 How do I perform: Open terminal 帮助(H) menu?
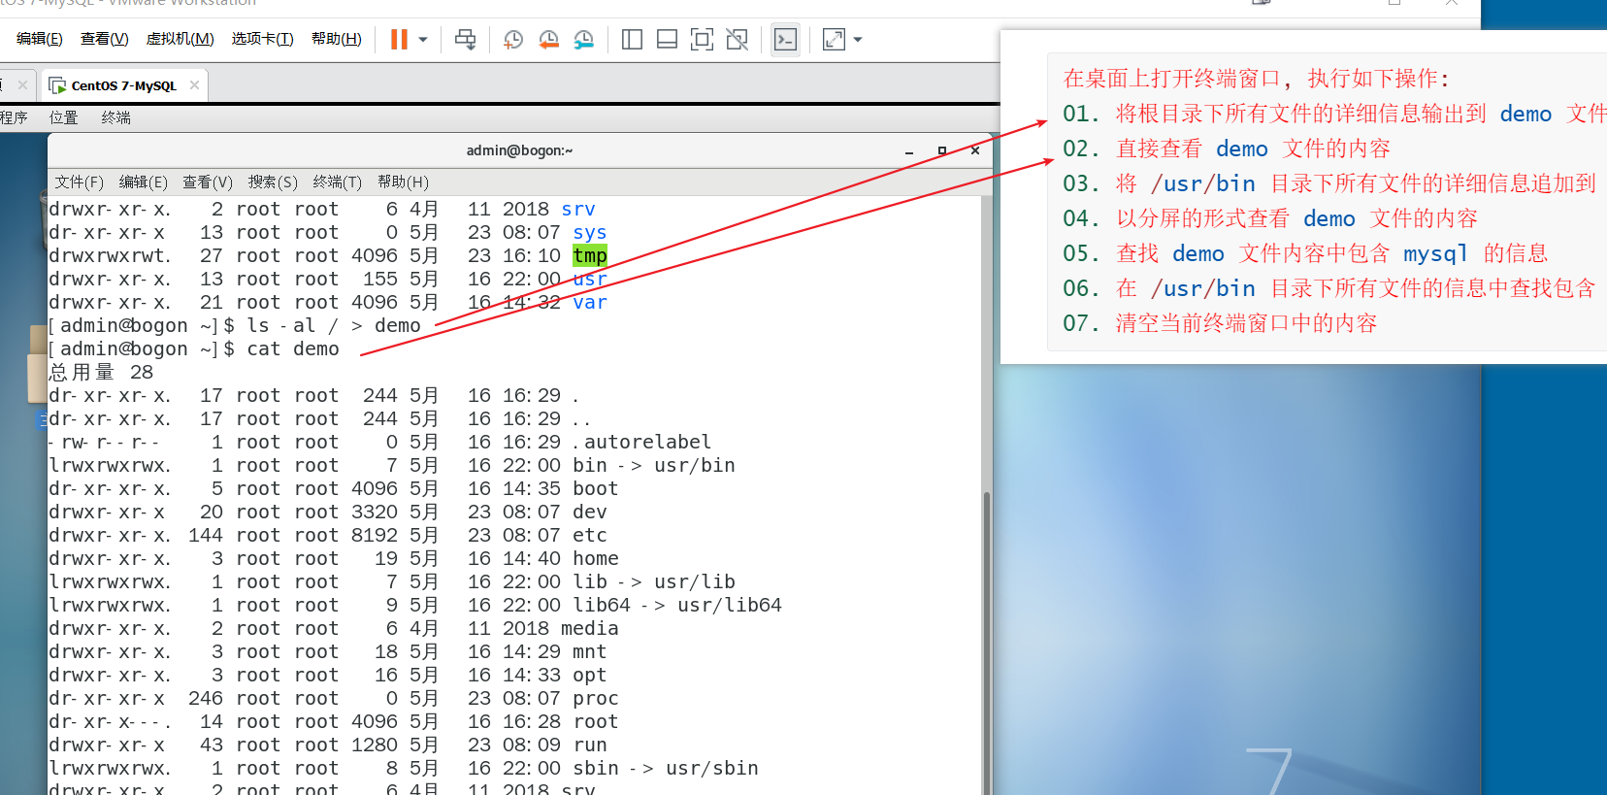(403, 182)
